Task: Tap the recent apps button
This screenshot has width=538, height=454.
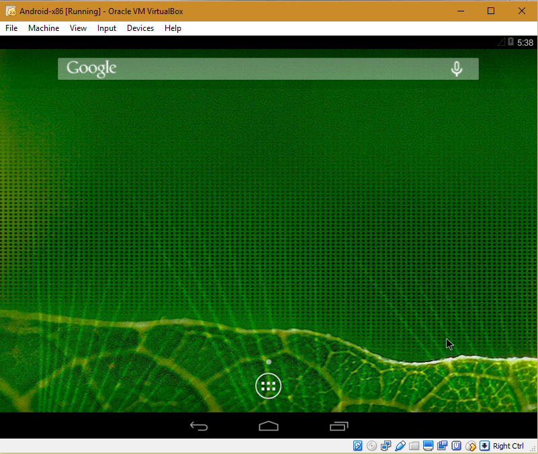Action: [339, 426]
